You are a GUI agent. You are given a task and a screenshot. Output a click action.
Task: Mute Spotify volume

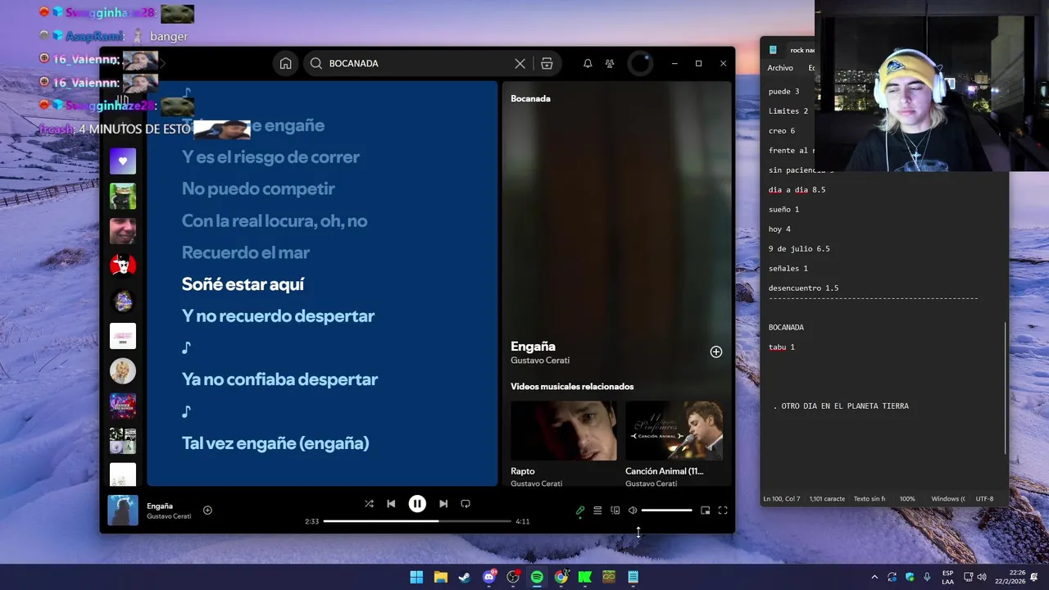pyautogui.click(x=633, y=511)
